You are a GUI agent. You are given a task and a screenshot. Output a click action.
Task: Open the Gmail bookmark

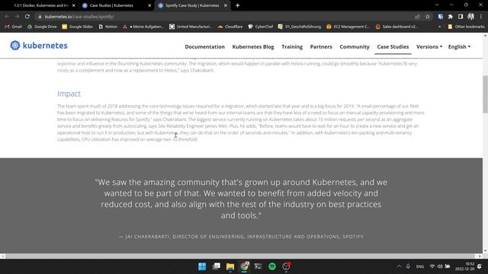[14, 27]
